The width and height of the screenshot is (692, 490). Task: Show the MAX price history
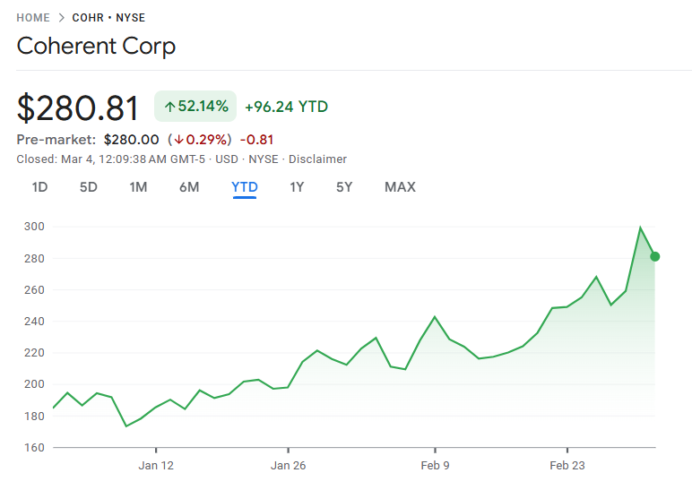click(x=400, y=187)
